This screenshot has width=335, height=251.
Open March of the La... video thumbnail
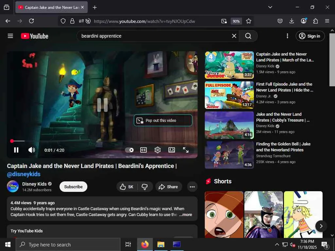pyautogui.click(x=229, y=65)
